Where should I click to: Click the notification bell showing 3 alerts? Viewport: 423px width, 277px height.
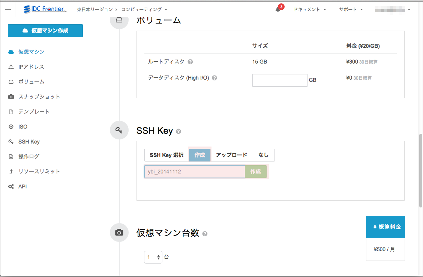tap(278, 9)
